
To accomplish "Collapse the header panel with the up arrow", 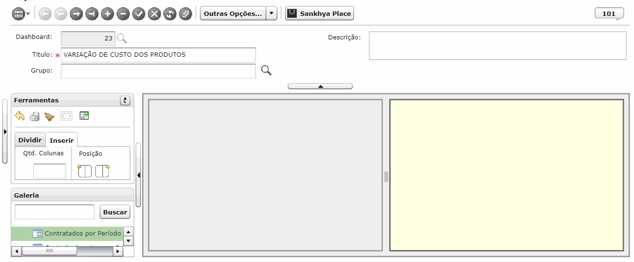I will (x=320, y=86).
